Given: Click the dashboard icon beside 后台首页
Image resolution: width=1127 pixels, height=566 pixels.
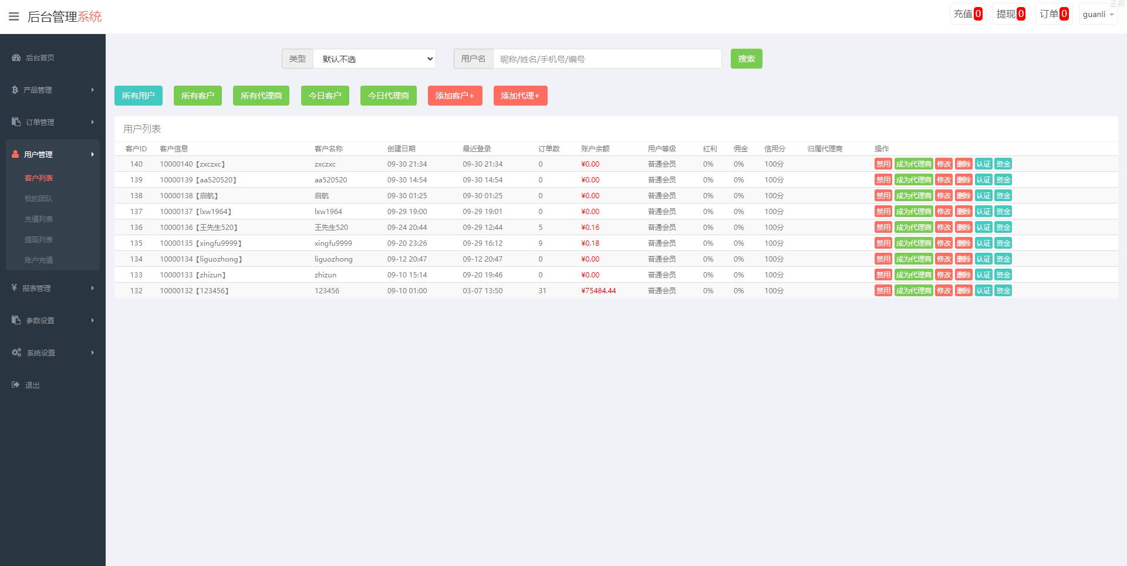Looking at the screenshot, I should pyautogui.click(x=16, y=57).
